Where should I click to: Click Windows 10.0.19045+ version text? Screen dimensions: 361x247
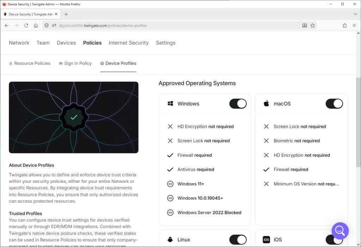tap(200, 198)
